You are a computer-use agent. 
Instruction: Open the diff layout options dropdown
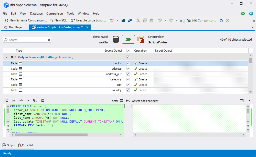[x=249, y=101]
